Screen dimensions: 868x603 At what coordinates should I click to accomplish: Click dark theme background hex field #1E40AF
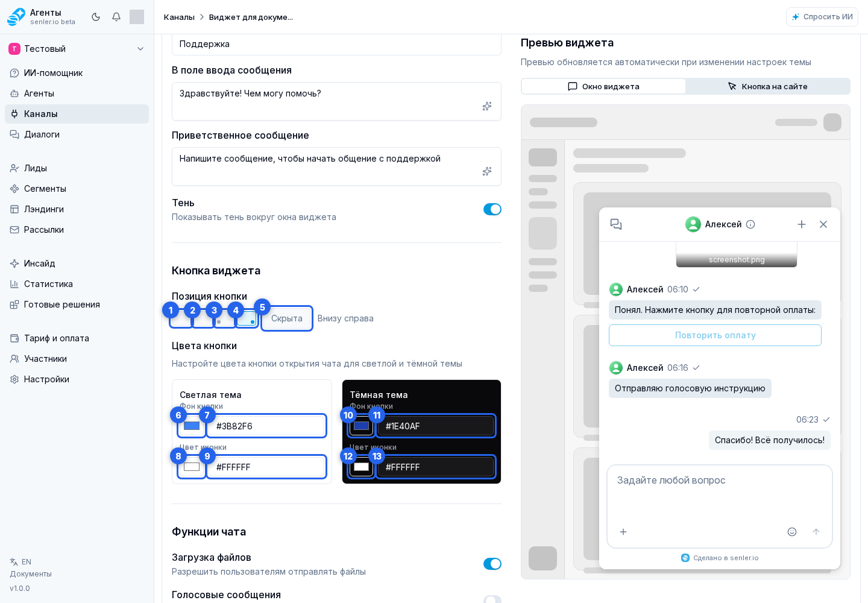435,426
